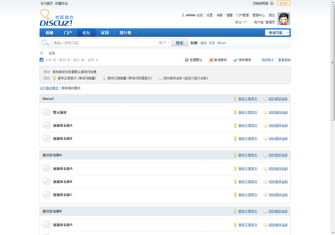Click 版块正常显示 link on 新版块名称A under 新分区名称B
Viewport: 335px width, 235px height.
tap(248, 225)
